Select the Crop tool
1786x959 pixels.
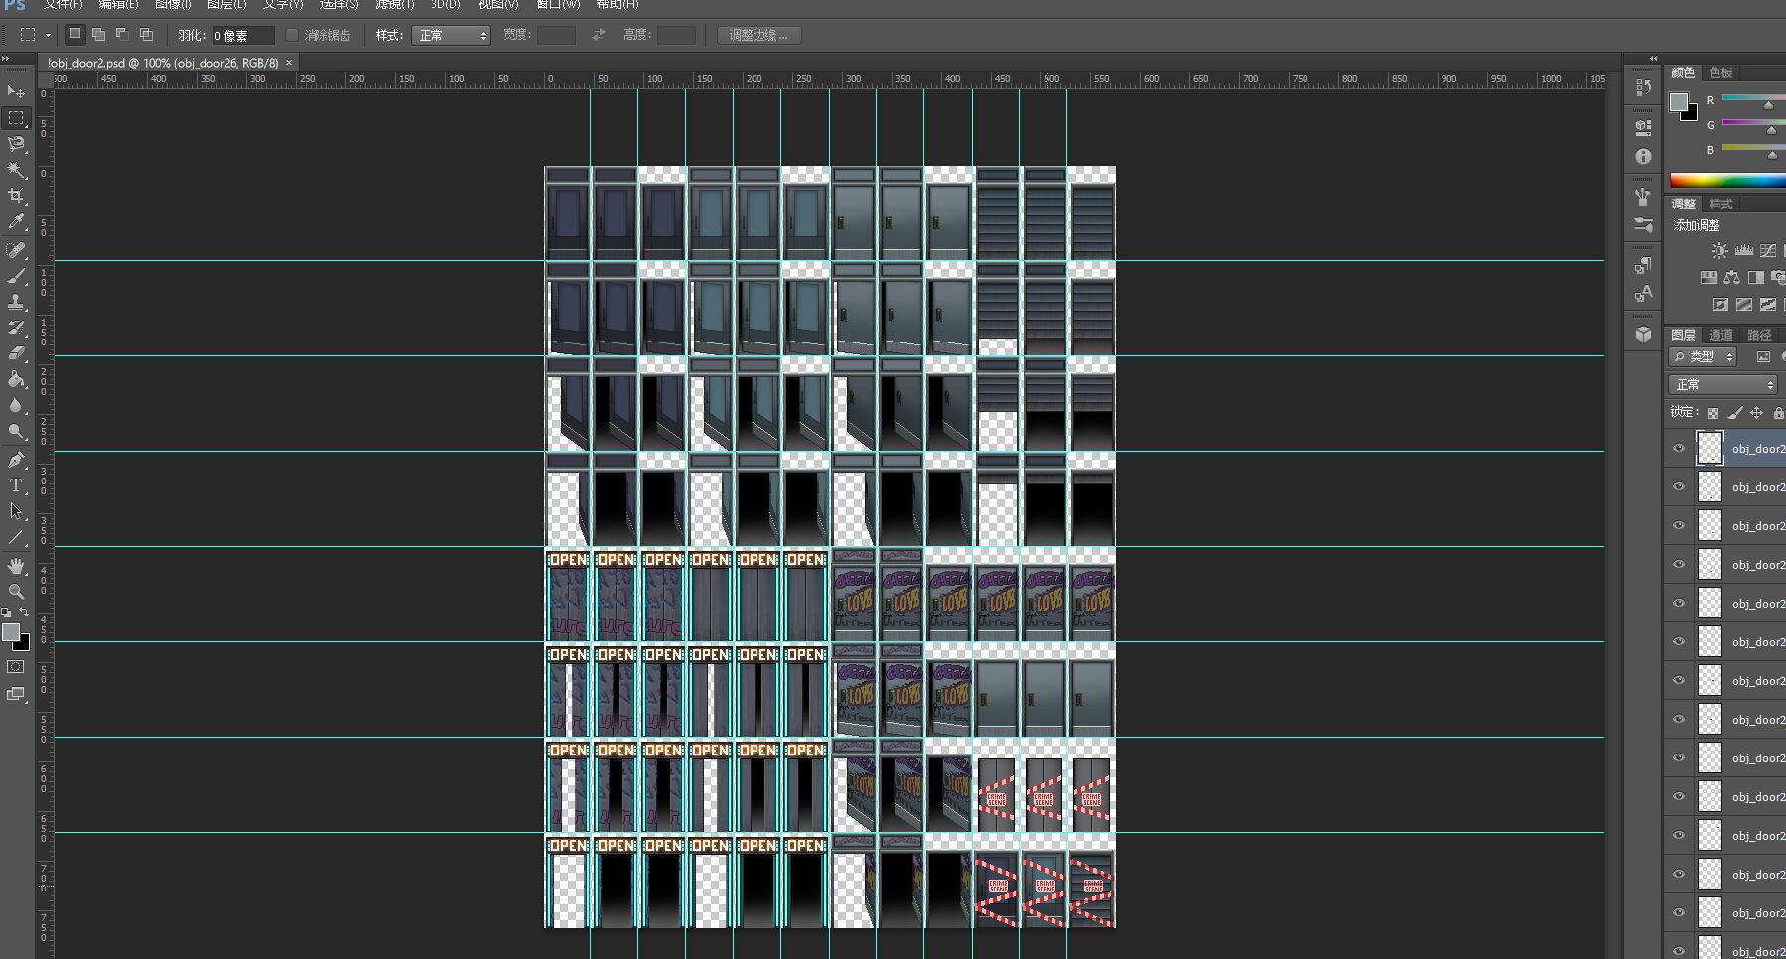(16, 196)
